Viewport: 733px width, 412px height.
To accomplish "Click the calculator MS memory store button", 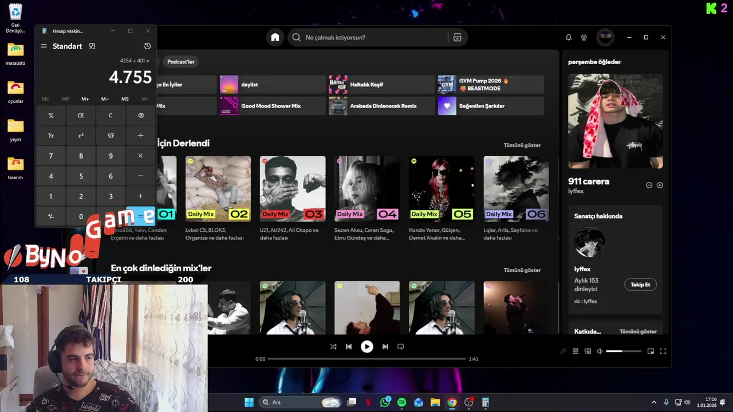I will tap(125, 99).
